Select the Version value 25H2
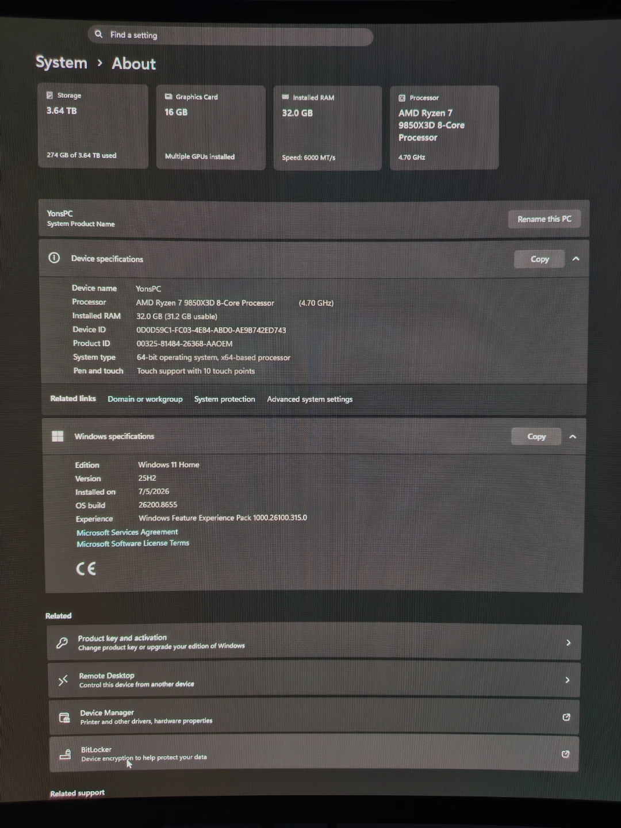Image resolution: width=621 pixels, height=828 pixels. coord(147,478)
